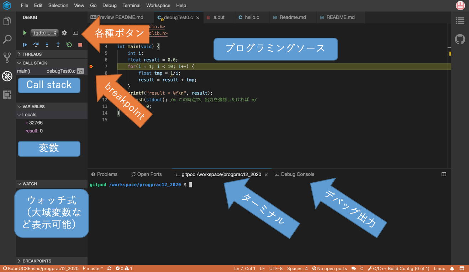Open C/C++ Build Config status item

coord(399,268)
